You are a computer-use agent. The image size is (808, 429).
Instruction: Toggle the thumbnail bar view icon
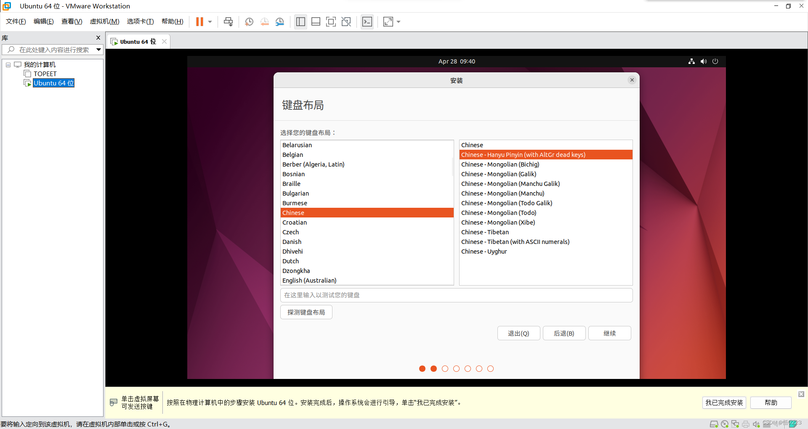point(316,22)
